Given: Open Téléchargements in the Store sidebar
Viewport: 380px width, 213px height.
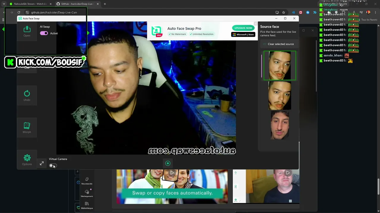Looking at the screenshot, I should 87,193.
